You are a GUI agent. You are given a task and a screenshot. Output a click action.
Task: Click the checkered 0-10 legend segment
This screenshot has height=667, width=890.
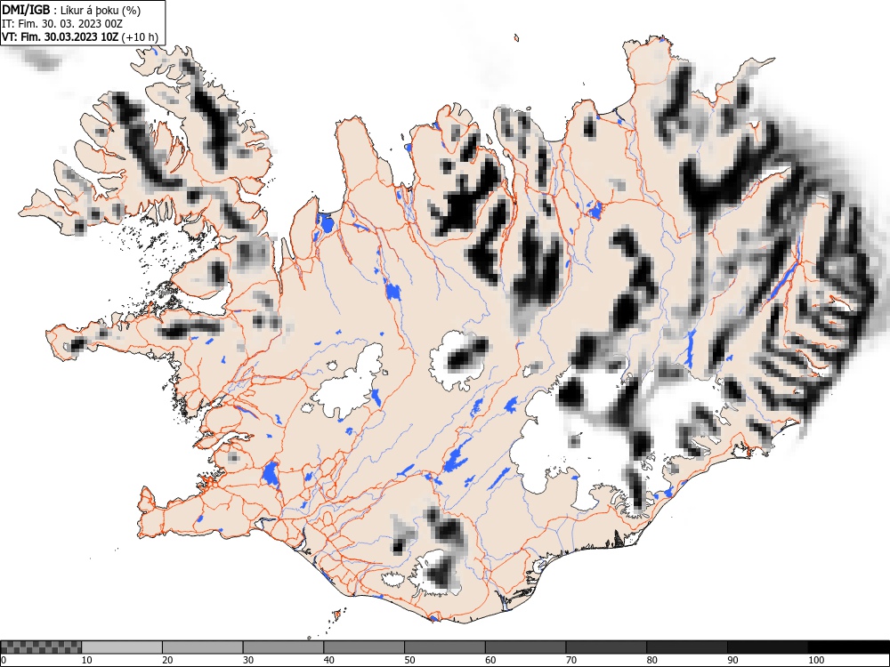[x=41, y=647]
